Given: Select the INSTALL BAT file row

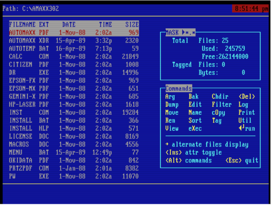Looking at the screenshot, I should coord(74,120).
